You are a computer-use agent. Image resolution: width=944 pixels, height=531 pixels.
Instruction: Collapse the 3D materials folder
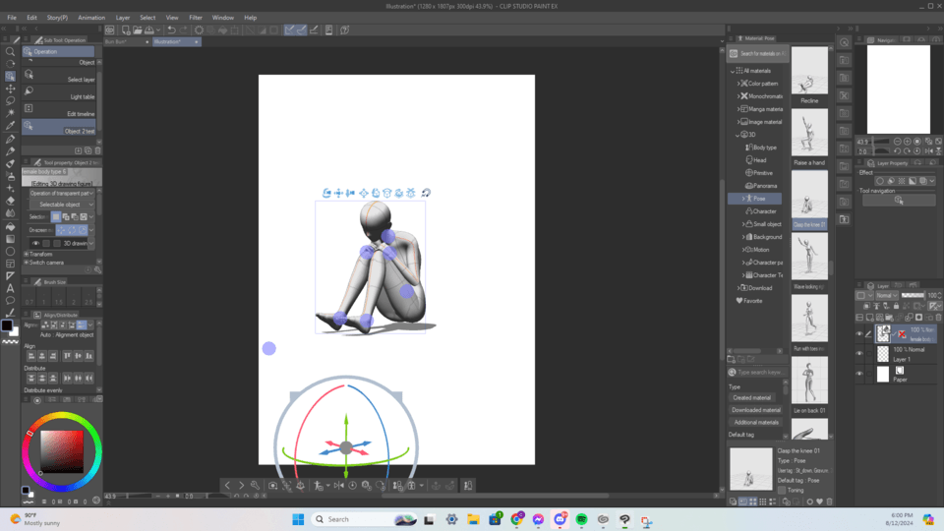tap(737, 135)
